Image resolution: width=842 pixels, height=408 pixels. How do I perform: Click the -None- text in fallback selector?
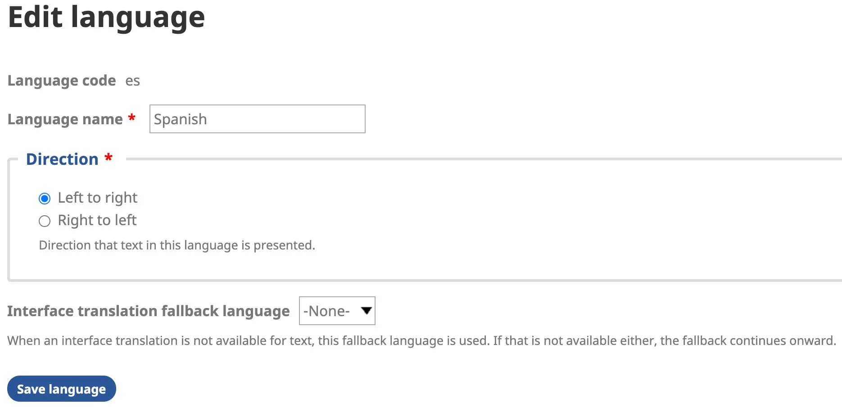[326, 311]
